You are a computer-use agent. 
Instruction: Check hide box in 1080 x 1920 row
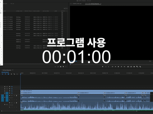tap(62, 46)
